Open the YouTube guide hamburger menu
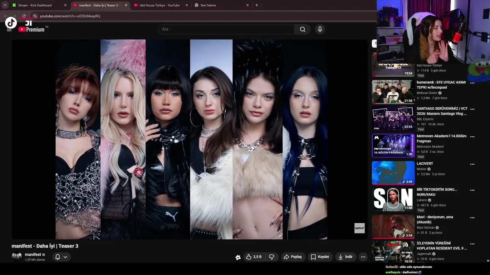This screenshot has width=490, height=275. click(9, 29)
